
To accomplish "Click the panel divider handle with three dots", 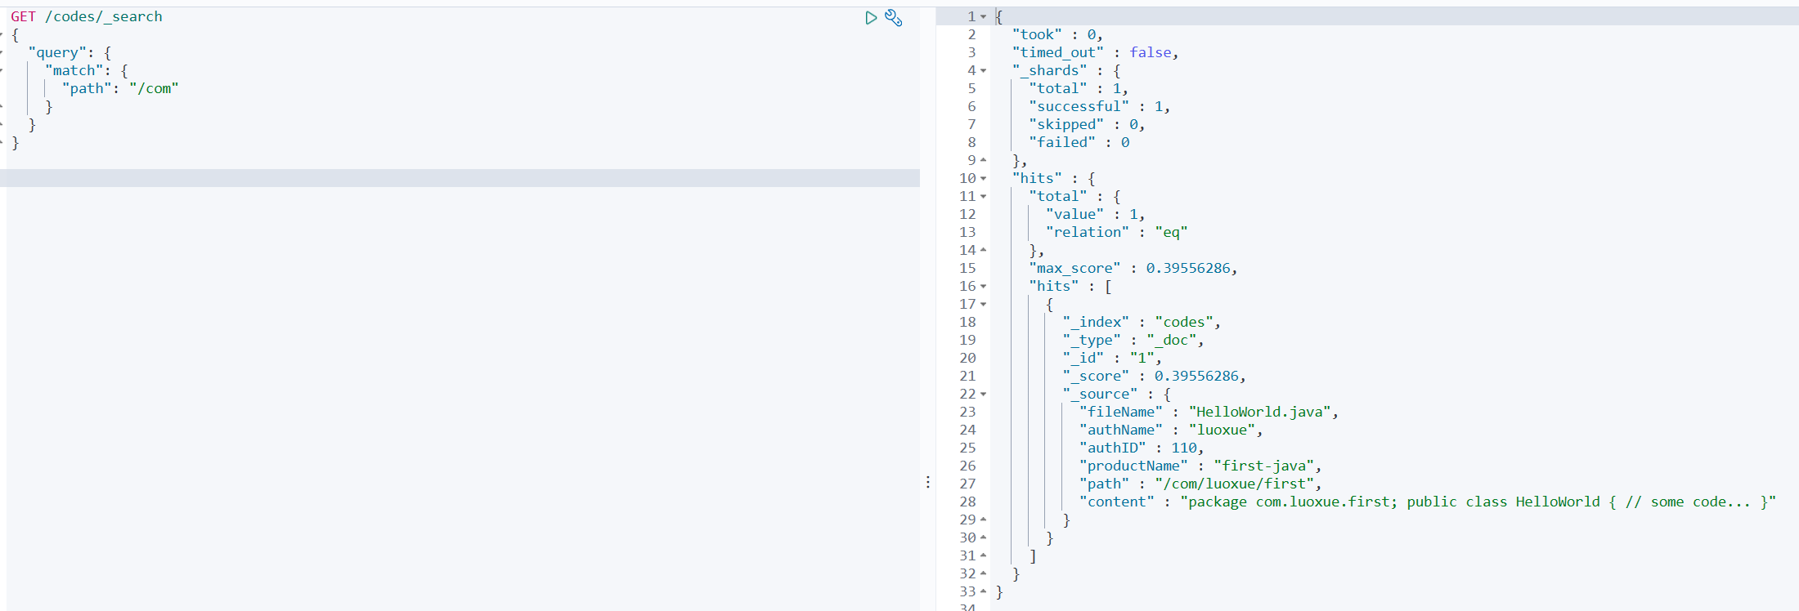I will click(928, 483).
